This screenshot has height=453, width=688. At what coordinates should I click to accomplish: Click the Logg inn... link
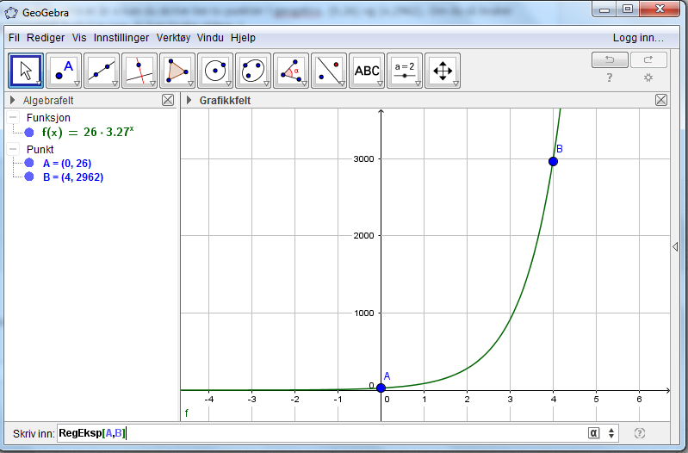638,38
